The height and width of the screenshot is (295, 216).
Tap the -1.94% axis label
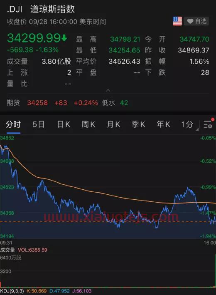208,236
